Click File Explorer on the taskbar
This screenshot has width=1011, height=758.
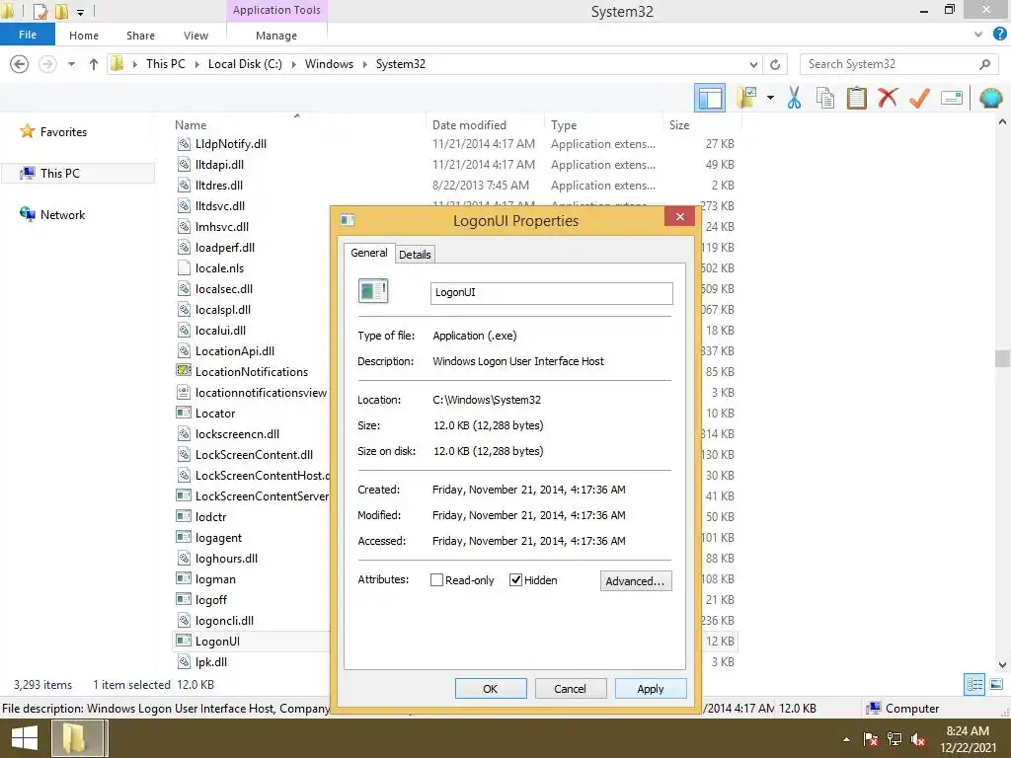tap(77, 738)
